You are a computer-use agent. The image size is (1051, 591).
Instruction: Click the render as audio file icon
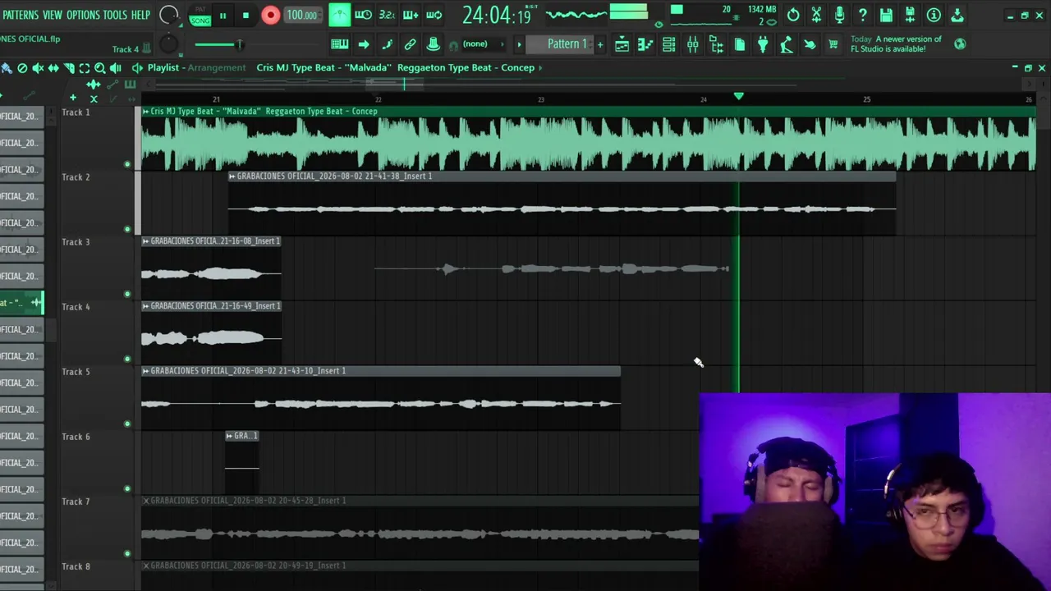(x=910, y=15)
